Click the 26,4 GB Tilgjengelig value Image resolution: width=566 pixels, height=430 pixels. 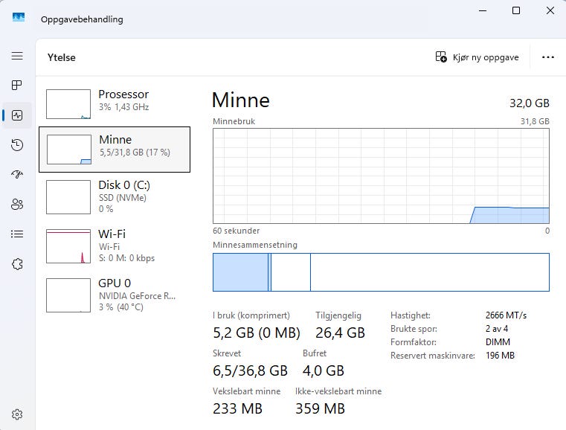pos(340,333)
